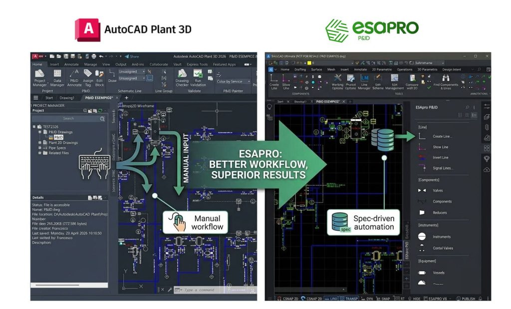Toggle TRANSP in the BricsCAD status bar
Image resolution: width=511 pixels, height=309 pixels.
point(349,299)
